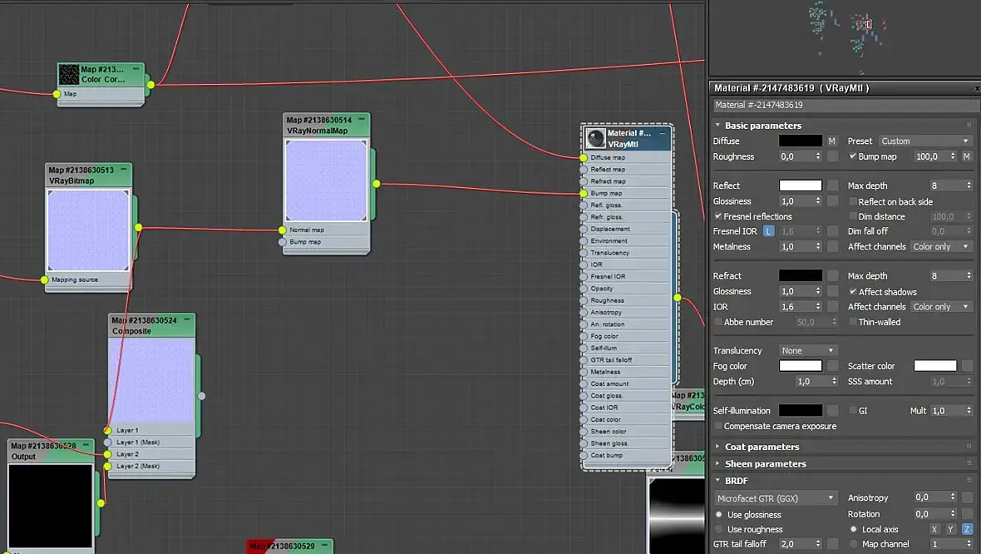Click the Layer 2 socket on the Composite node

[x=107, y=454]
